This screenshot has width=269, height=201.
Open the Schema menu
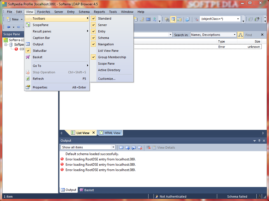pyautogui.click(x=84, y=12)
